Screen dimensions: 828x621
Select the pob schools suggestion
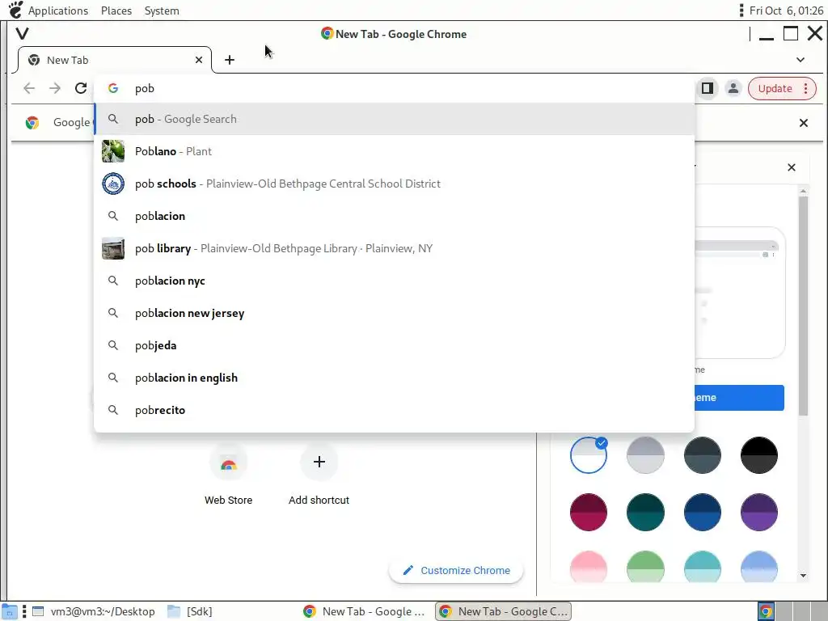394,184
